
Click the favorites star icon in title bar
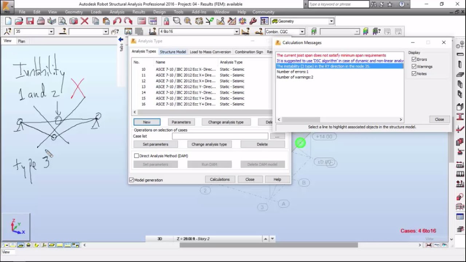coord(390,4)
